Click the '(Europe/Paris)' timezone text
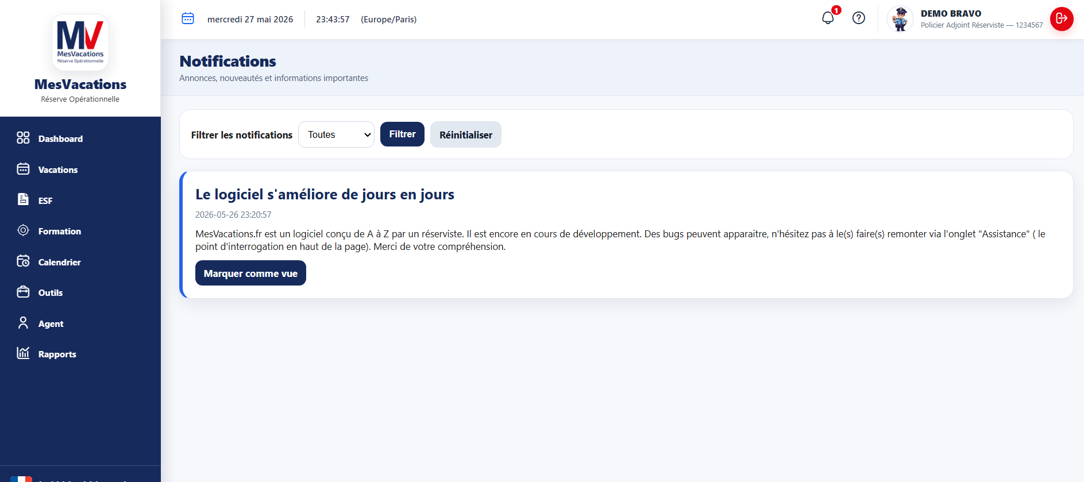The image size is (1084, 482). (x=389, y=19)
